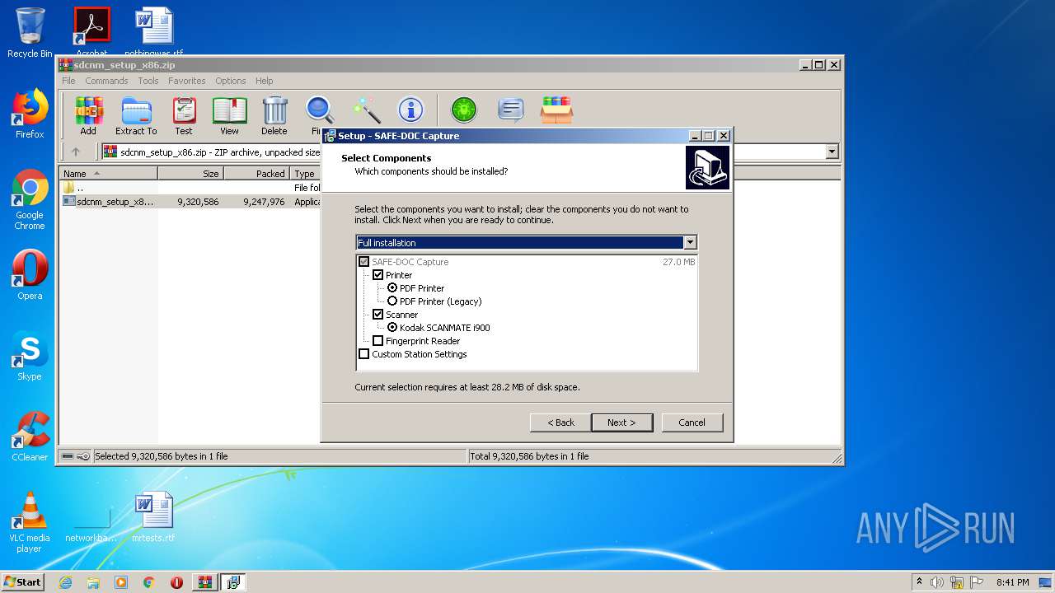1055x593 pixels.
Task: Open the Help menu
Action: 264,81
